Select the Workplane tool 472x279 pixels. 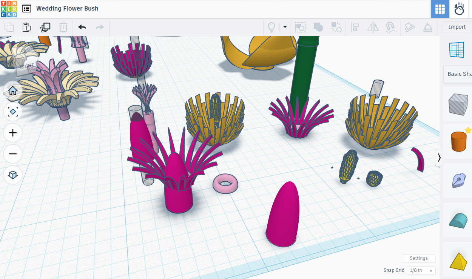pyautogui.click(x=457, y=50)
